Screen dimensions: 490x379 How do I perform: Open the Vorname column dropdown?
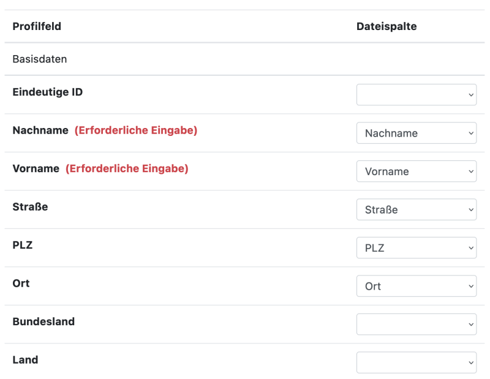(x=417, y=171)
